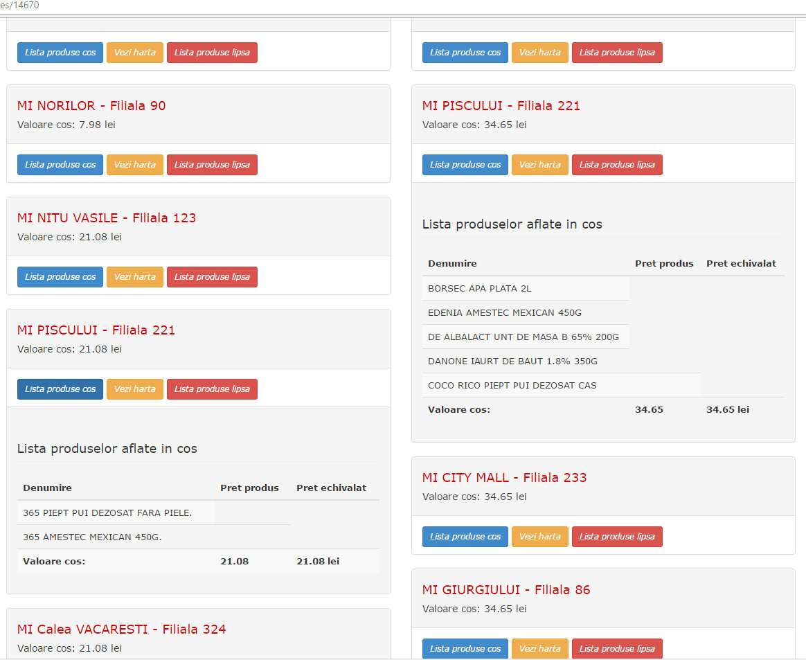Click Vezi harta in 34.65 lei MI PISCULUI card

click(539, 165)
